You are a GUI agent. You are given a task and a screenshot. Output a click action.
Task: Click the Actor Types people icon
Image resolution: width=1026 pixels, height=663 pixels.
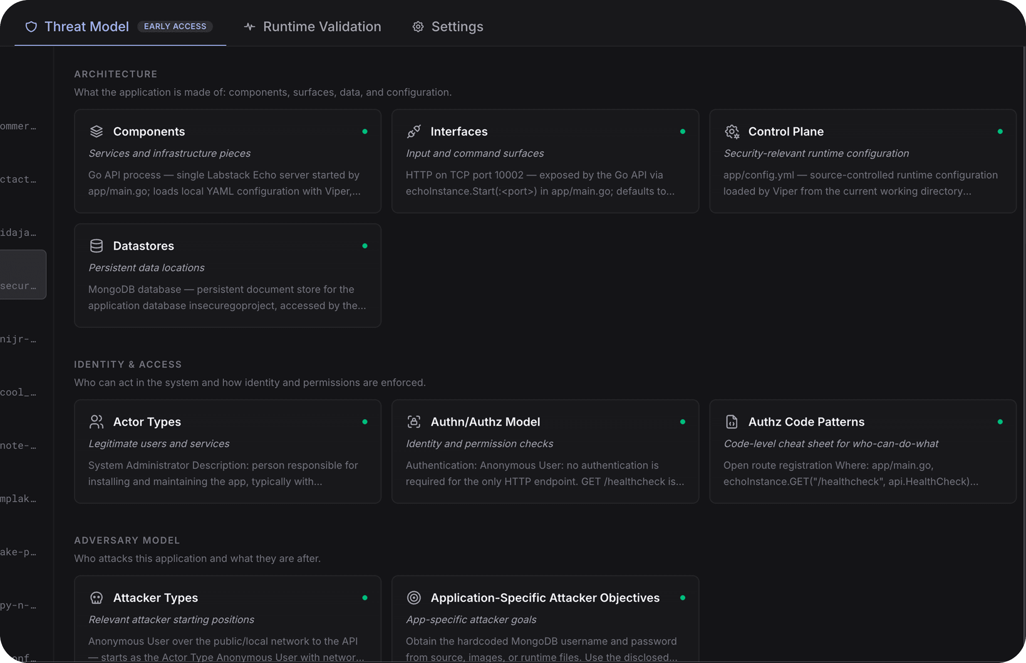[x=97, y=422]
